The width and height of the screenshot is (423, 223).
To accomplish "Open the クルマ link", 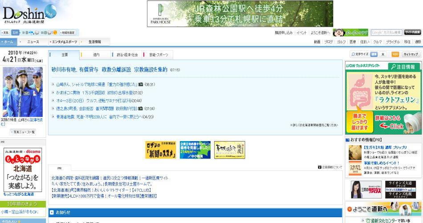I will point(378,42).
